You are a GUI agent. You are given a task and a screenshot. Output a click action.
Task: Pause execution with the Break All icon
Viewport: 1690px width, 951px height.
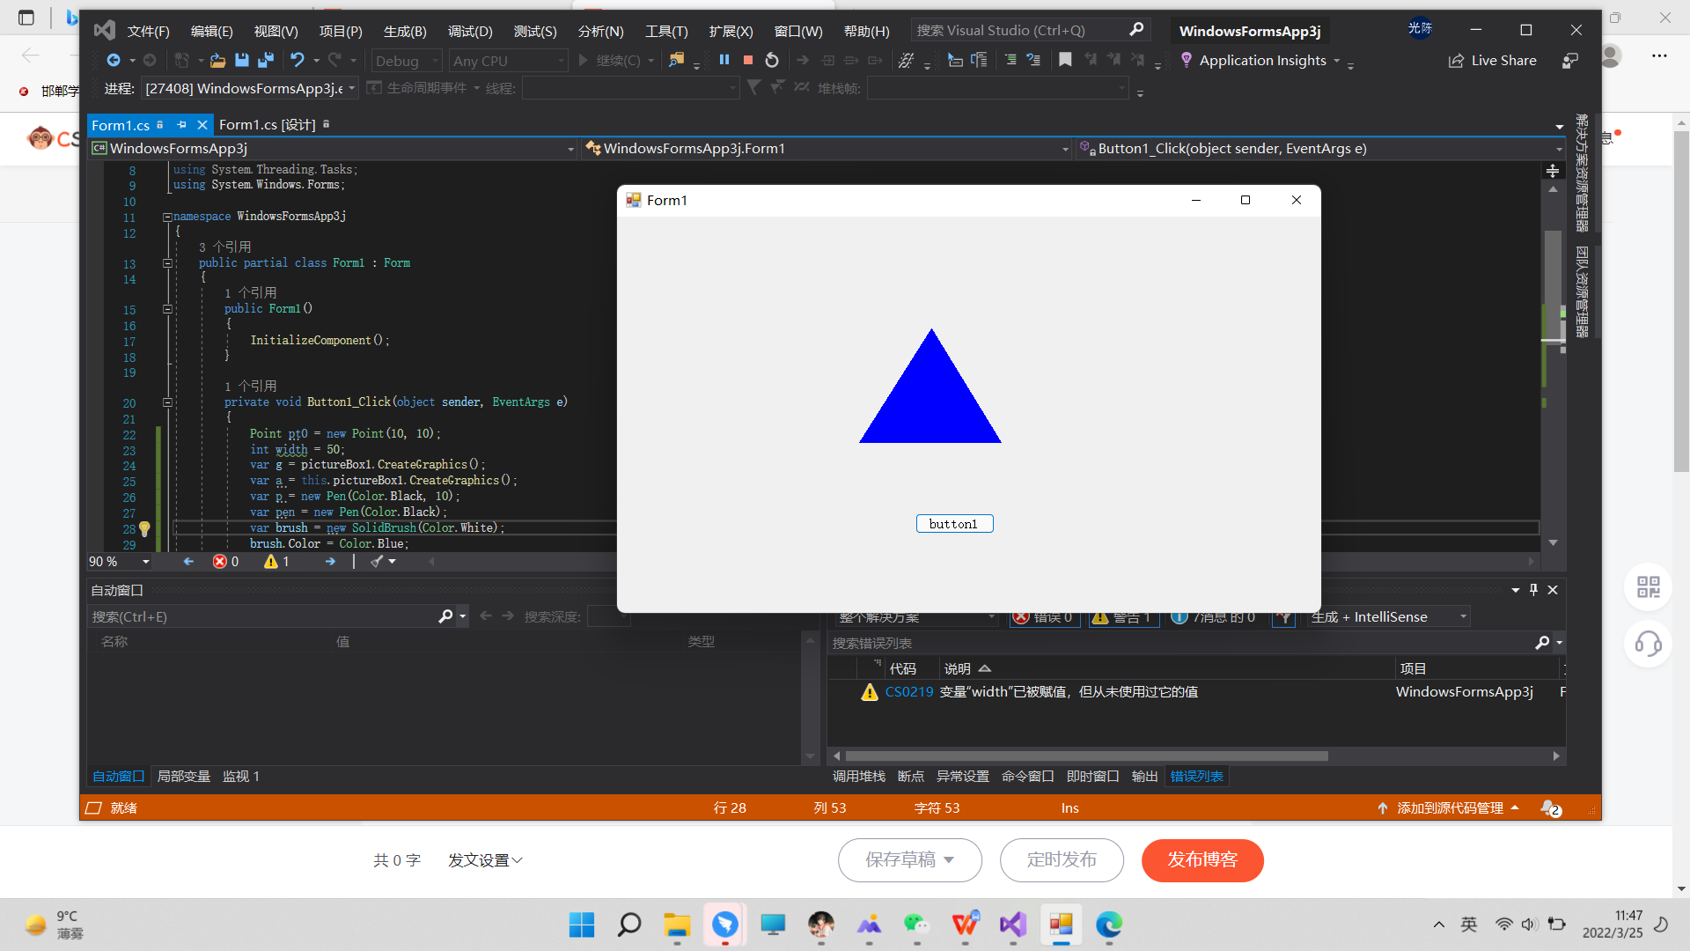point(724,60)
